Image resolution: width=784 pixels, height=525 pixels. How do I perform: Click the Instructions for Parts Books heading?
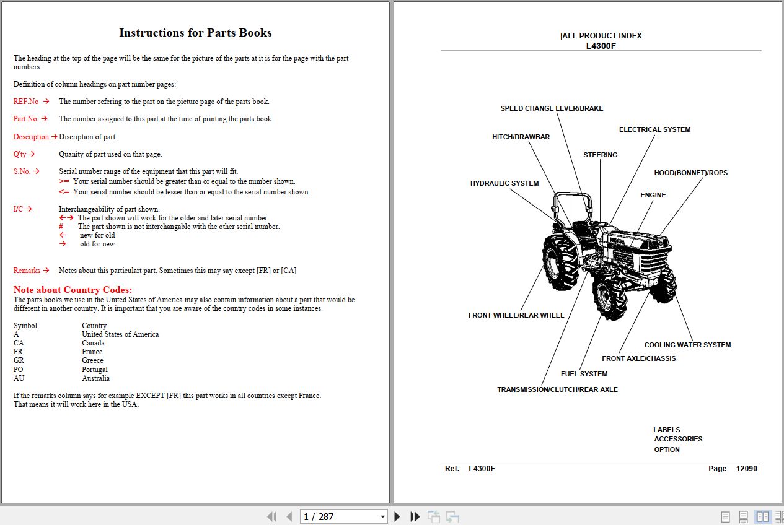coord(195,33)
